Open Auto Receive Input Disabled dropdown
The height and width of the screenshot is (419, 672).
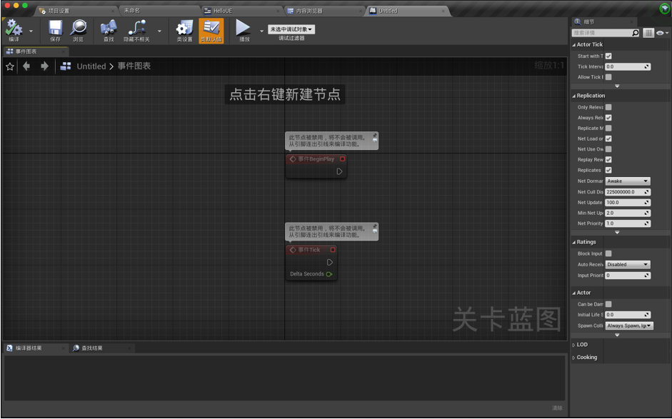tap(628, 265)
